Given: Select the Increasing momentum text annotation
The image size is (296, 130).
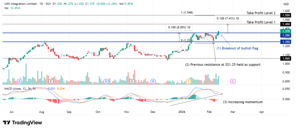Looking at the screenshot, I should [243, 102].
